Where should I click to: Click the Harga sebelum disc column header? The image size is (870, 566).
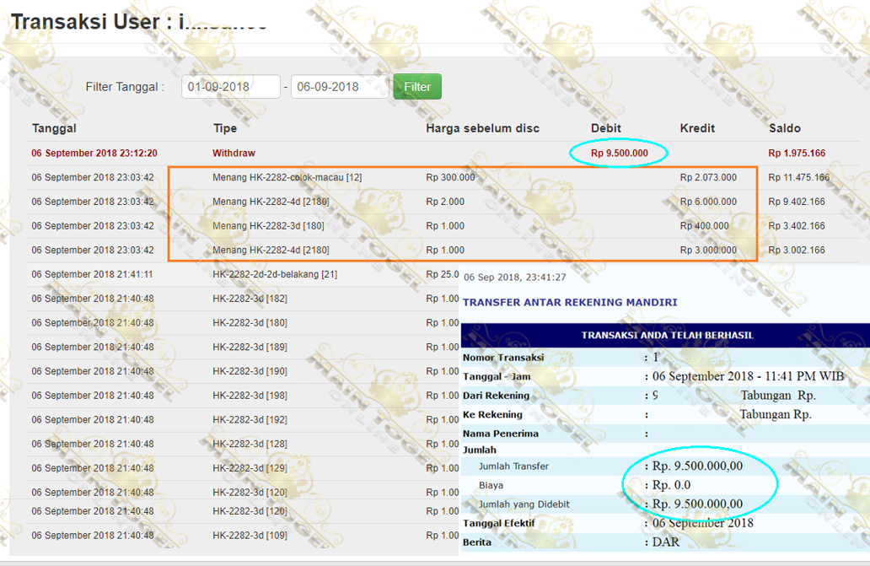coord(482,128)
